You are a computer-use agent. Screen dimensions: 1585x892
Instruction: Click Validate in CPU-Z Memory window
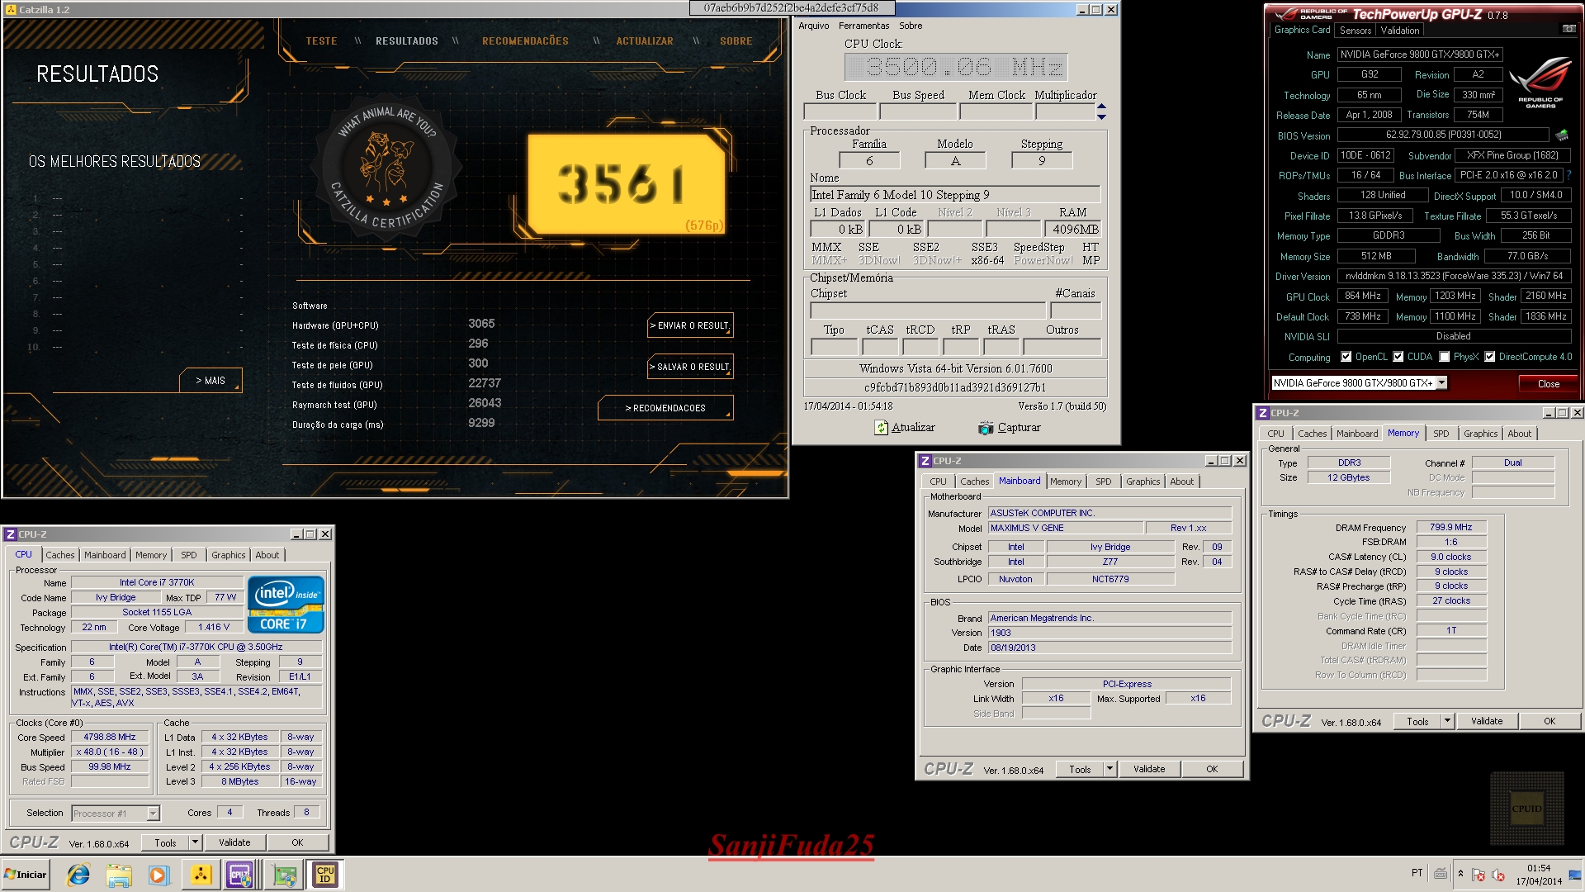click(1487, 721)
